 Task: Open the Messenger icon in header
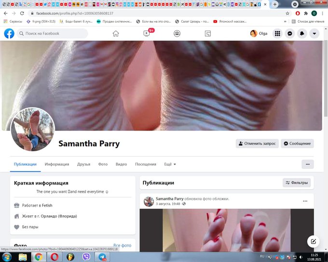290,33
